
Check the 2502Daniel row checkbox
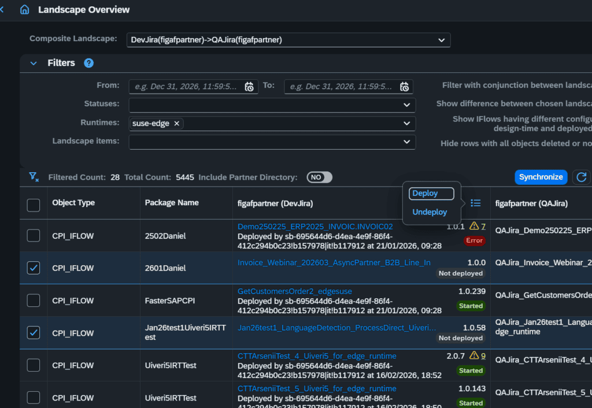[34, 236]
